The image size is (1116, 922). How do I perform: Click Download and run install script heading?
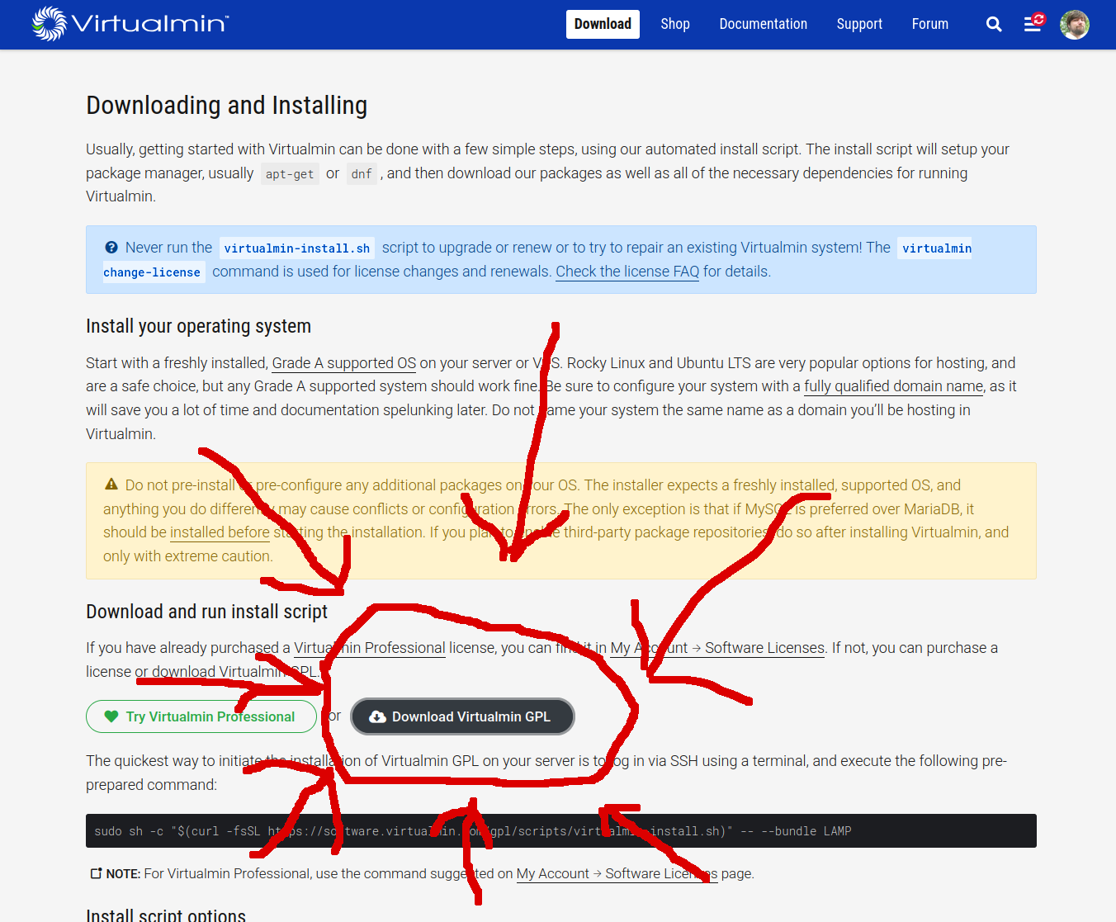[207, 612]
